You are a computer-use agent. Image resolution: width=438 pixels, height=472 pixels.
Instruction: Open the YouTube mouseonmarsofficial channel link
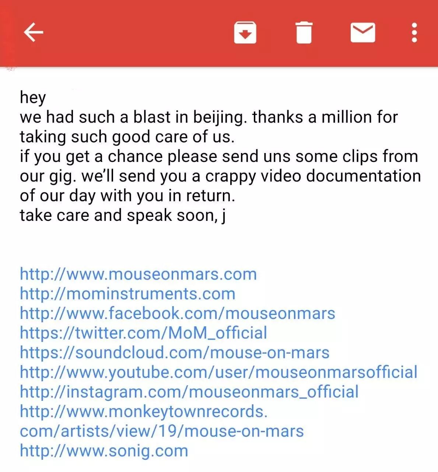tap(219, 372)
